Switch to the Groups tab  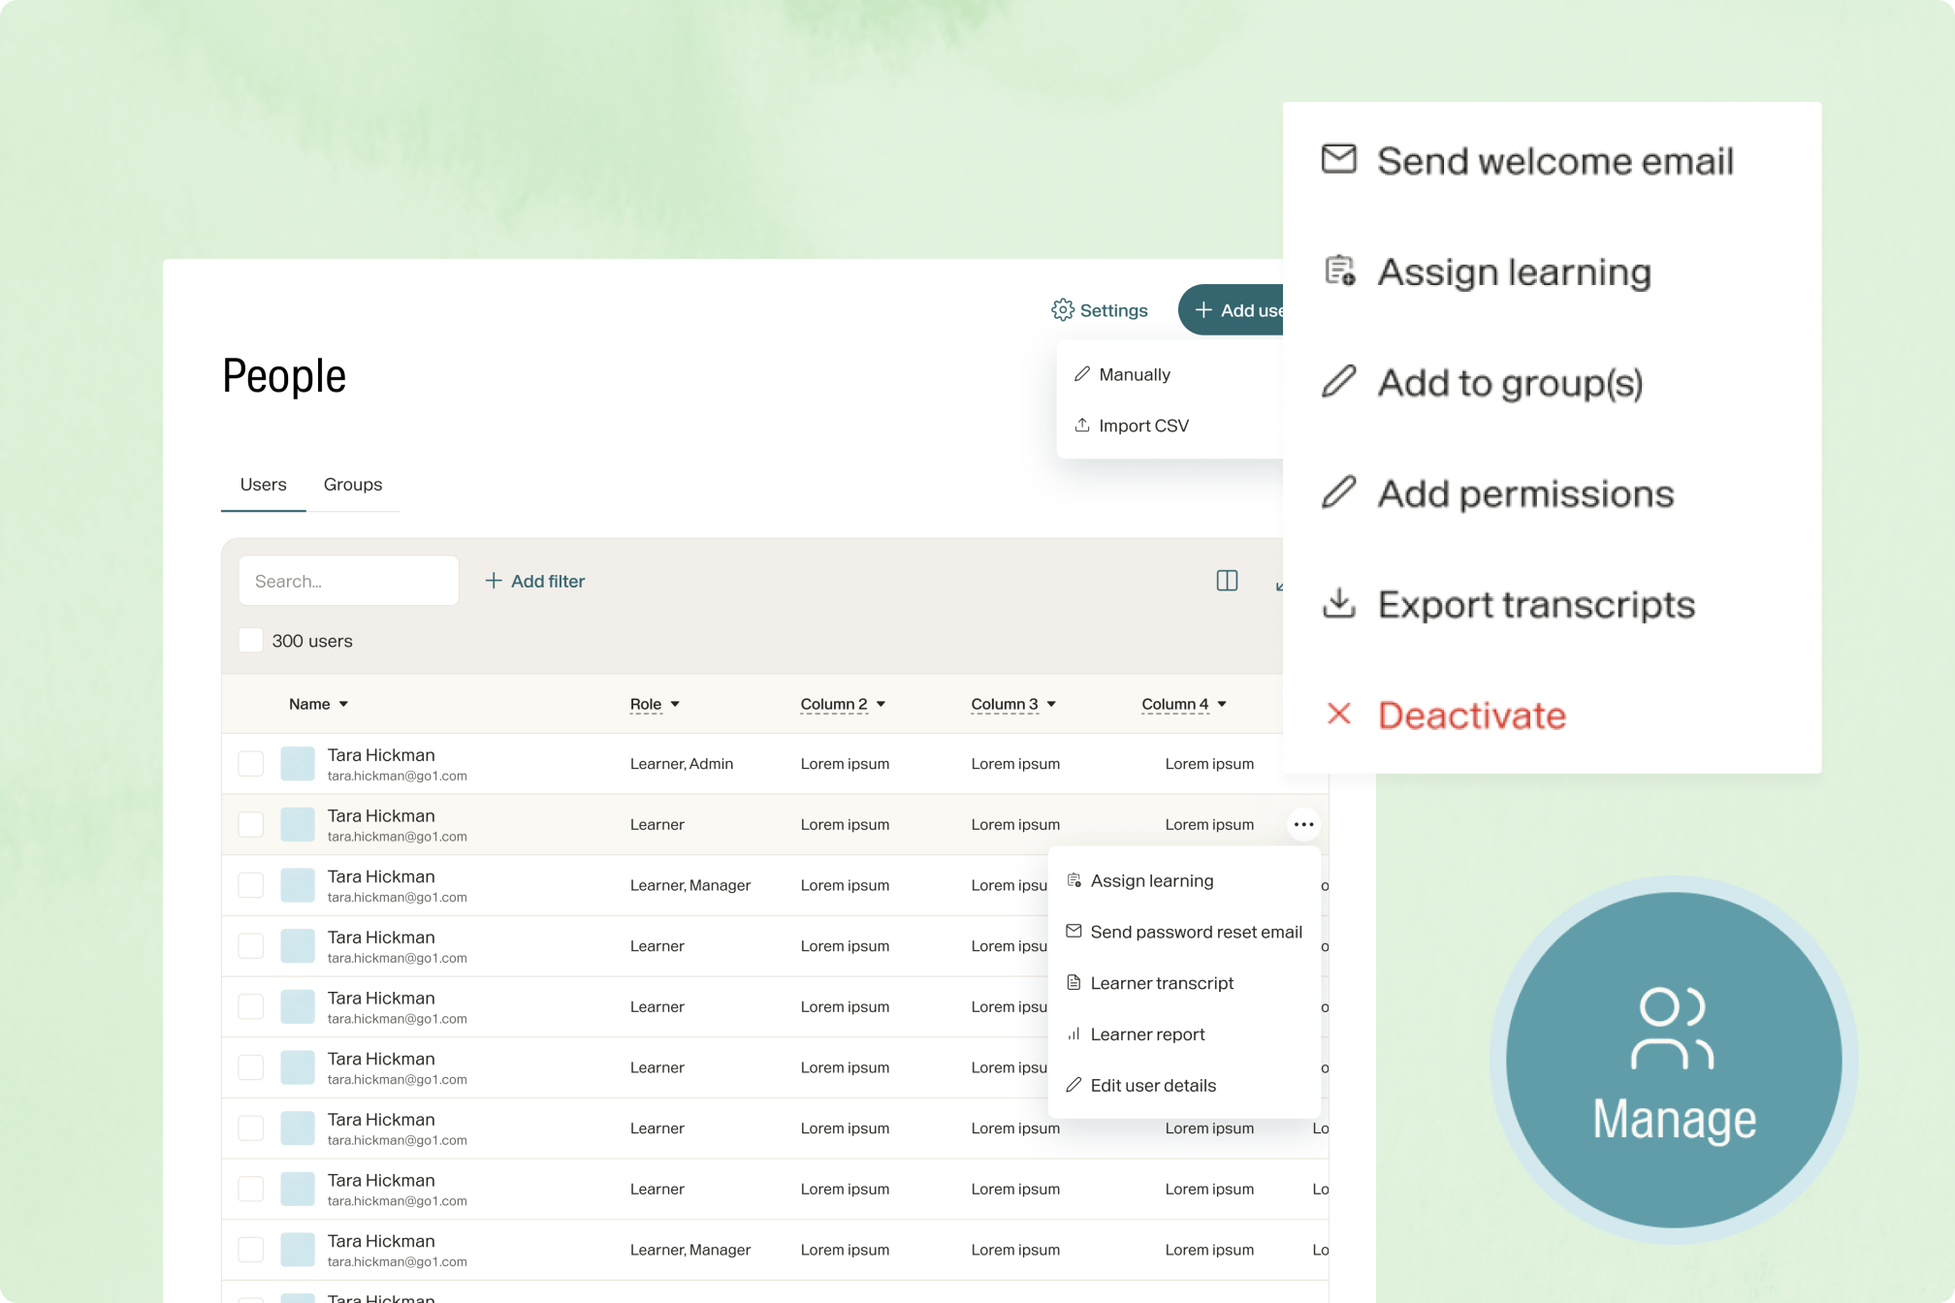pos(352,484)
